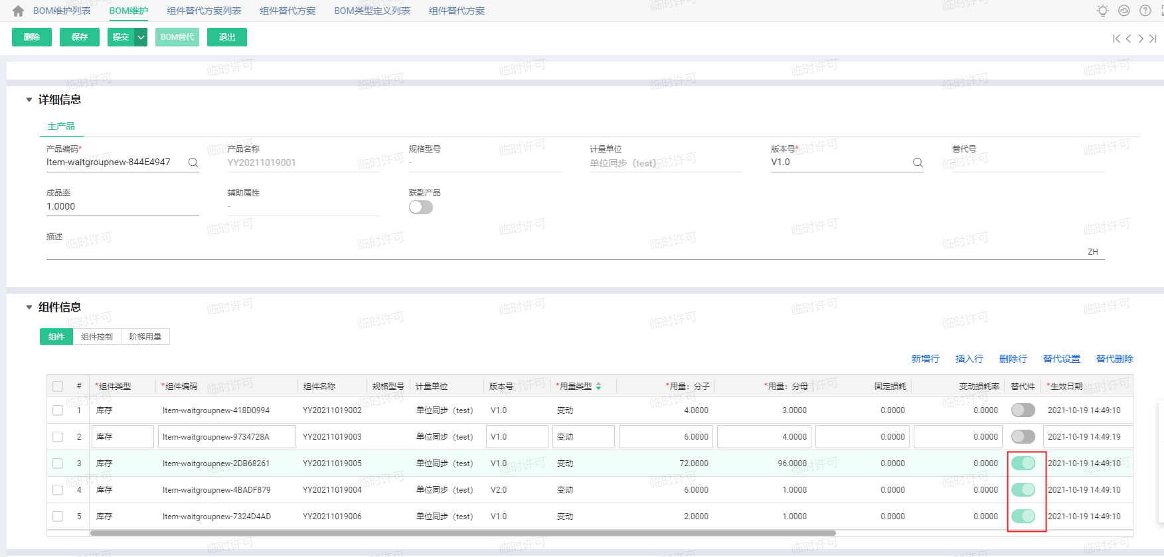Check the checkbox for row 5

pos(58,517)
